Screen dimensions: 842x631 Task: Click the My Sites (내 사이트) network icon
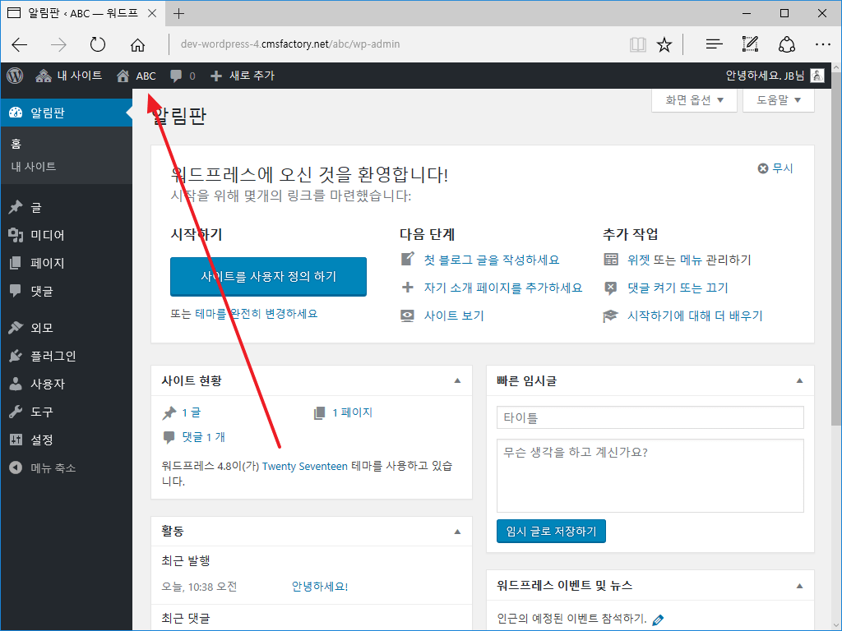(x=44, y=76)
